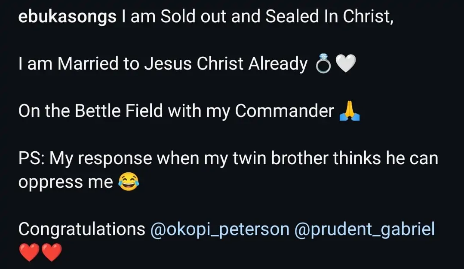Image resolution: width=464 pixels, height=269 pixels.
Task: Click the "PS:" text at line start
Action: [31, 159]
